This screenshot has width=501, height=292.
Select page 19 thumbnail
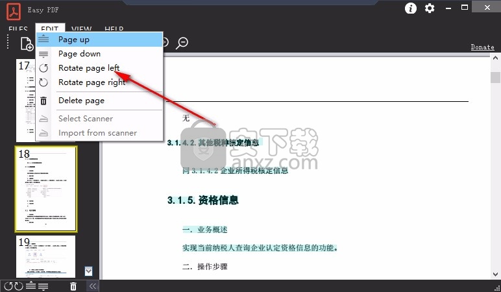45,257
